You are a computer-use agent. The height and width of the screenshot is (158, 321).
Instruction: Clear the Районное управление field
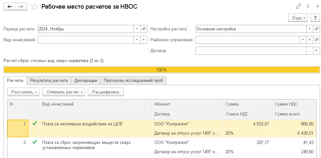pyautogui.click(x=310, y=40)
